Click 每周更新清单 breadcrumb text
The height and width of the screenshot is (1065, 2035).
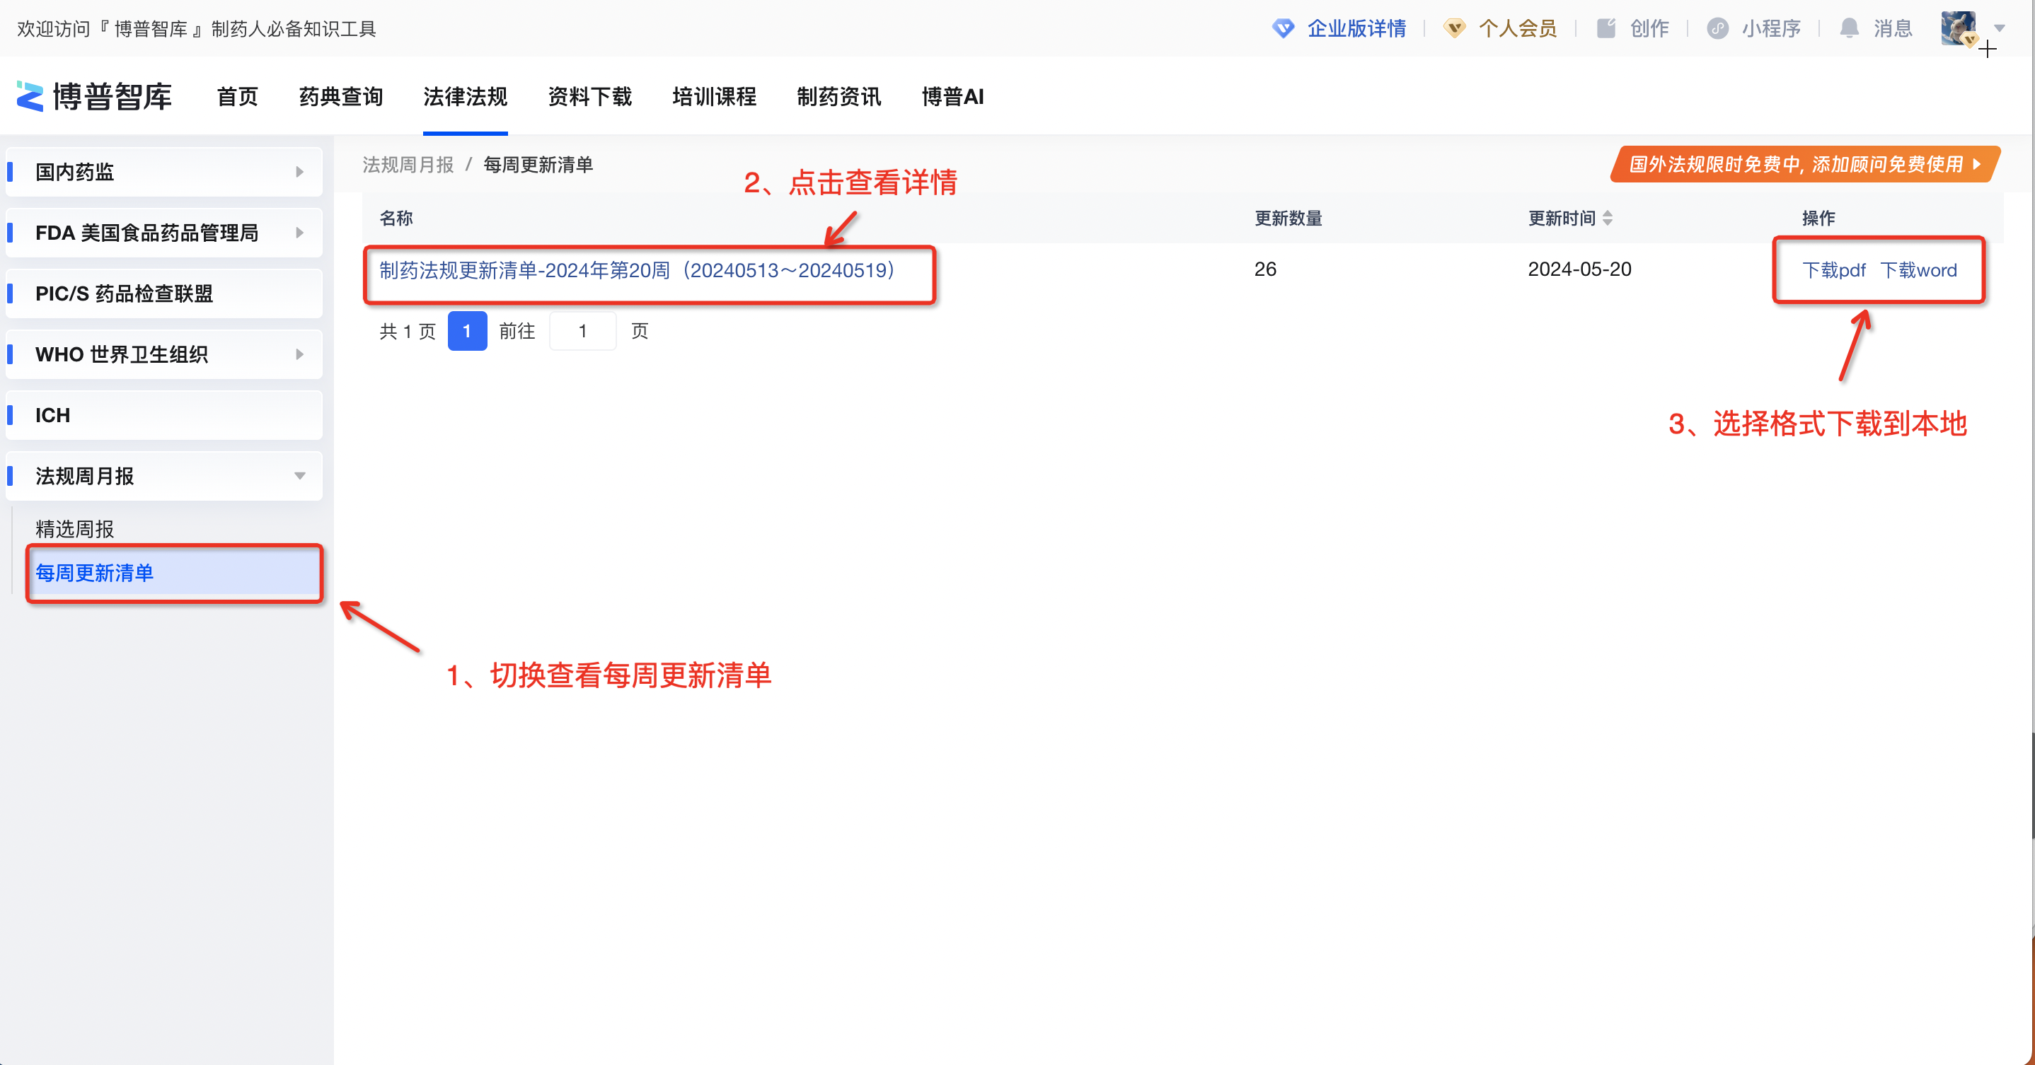pyautogui.click(x=538, y=164)
